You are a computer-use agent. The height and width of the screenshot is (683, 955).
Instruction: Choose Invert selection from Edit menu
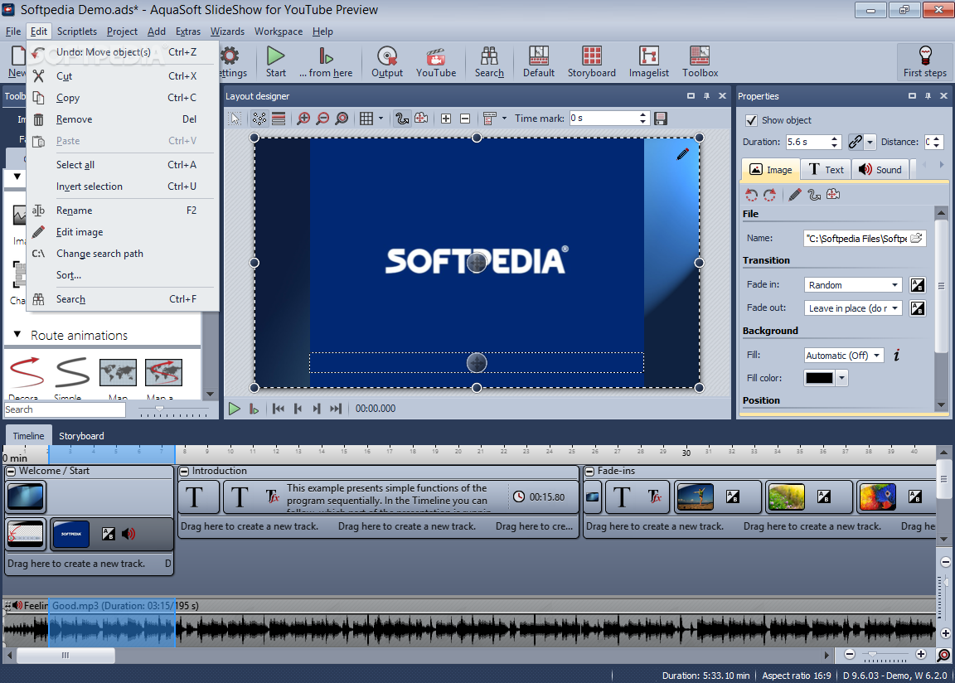(x=123, y=186)
